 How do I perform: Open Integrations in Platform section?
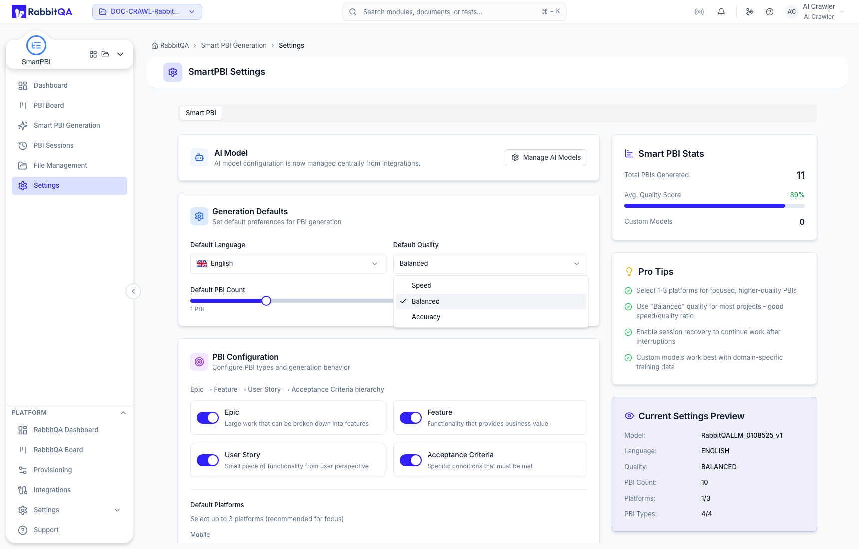pos(69,490)
